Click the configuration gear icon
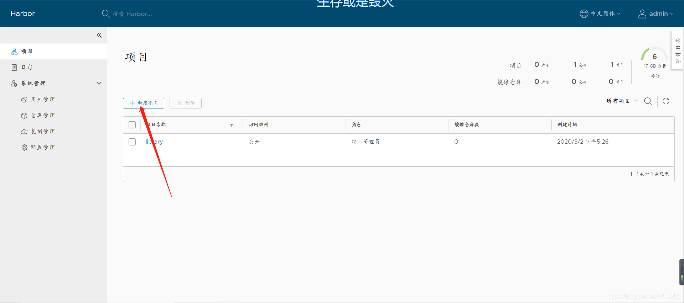The image size is (684, 303). click(24, 147)
